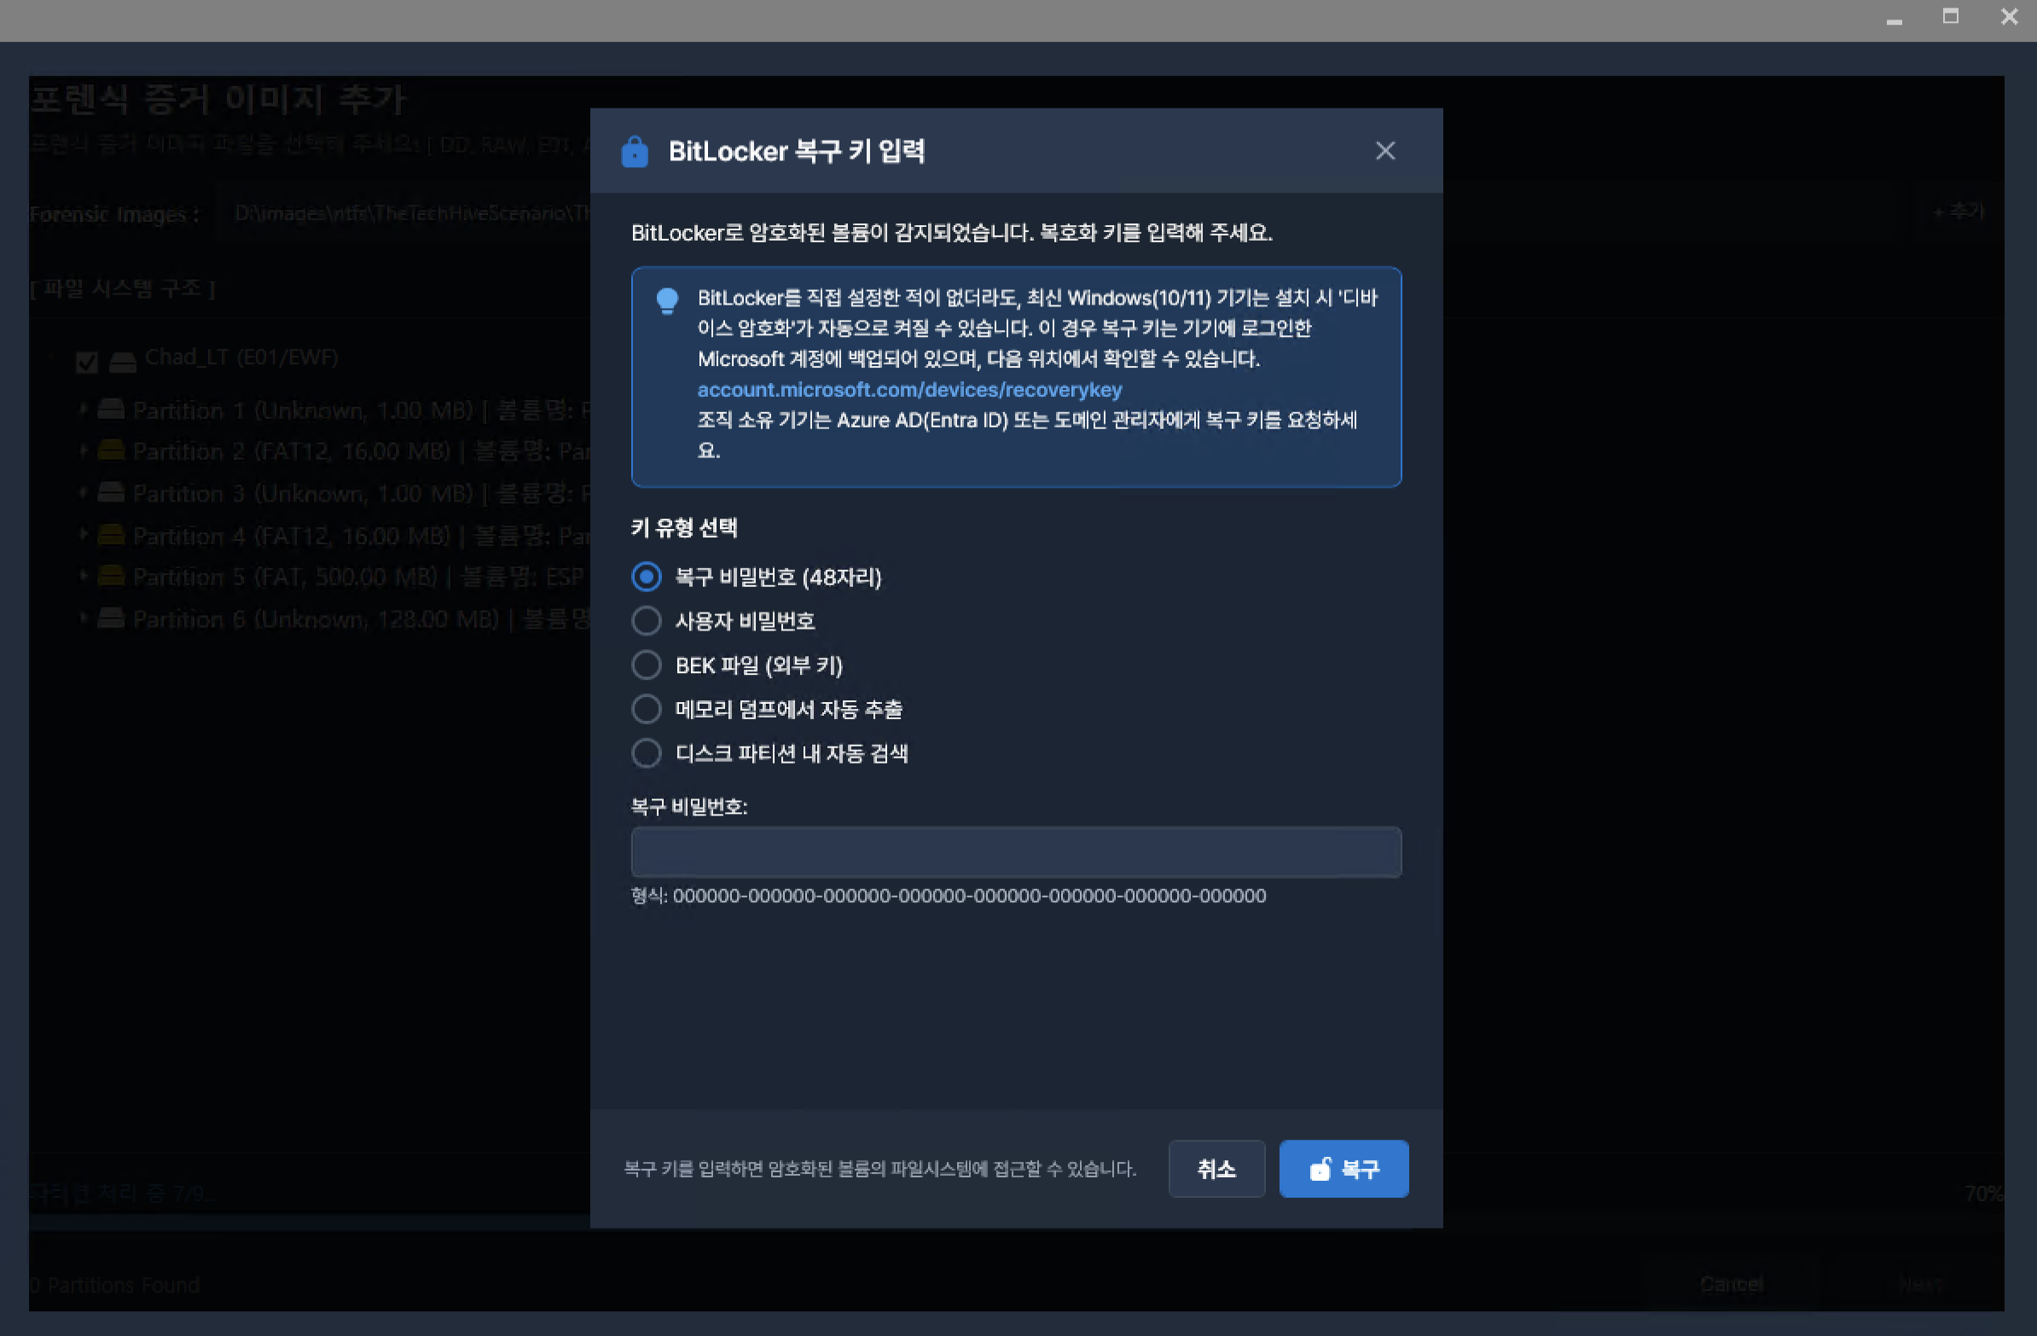This screenshot has height=1336, width=2037.
Task: Click the + 추가 button in background window
Action: pos(1959,212)
